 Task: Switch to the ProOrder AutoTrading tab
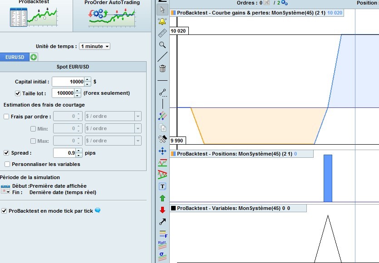[x=112, y=16]
